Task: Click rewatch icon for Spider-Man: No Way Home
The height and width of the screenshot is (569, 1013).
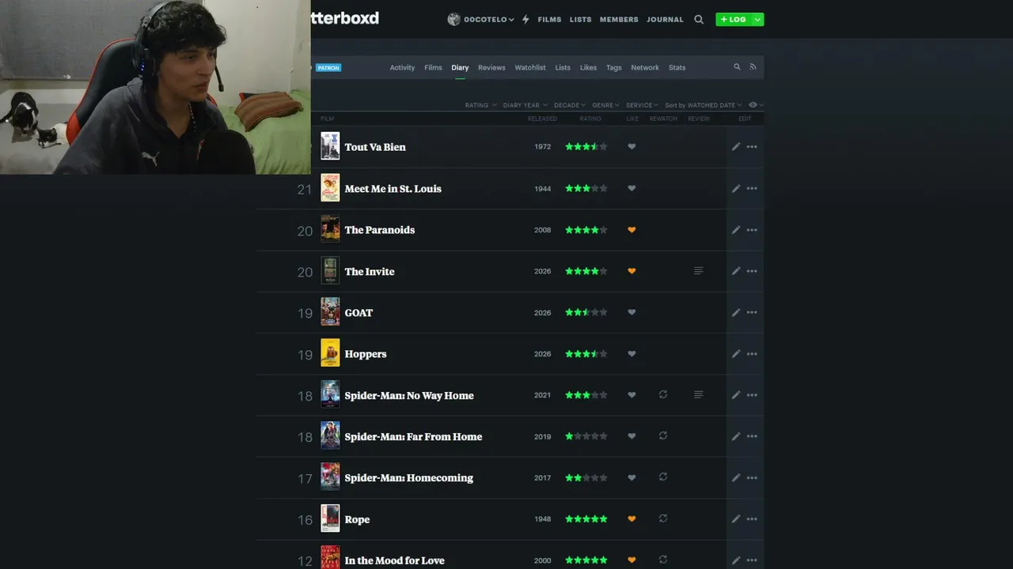Action: click(x=663, y=394)
